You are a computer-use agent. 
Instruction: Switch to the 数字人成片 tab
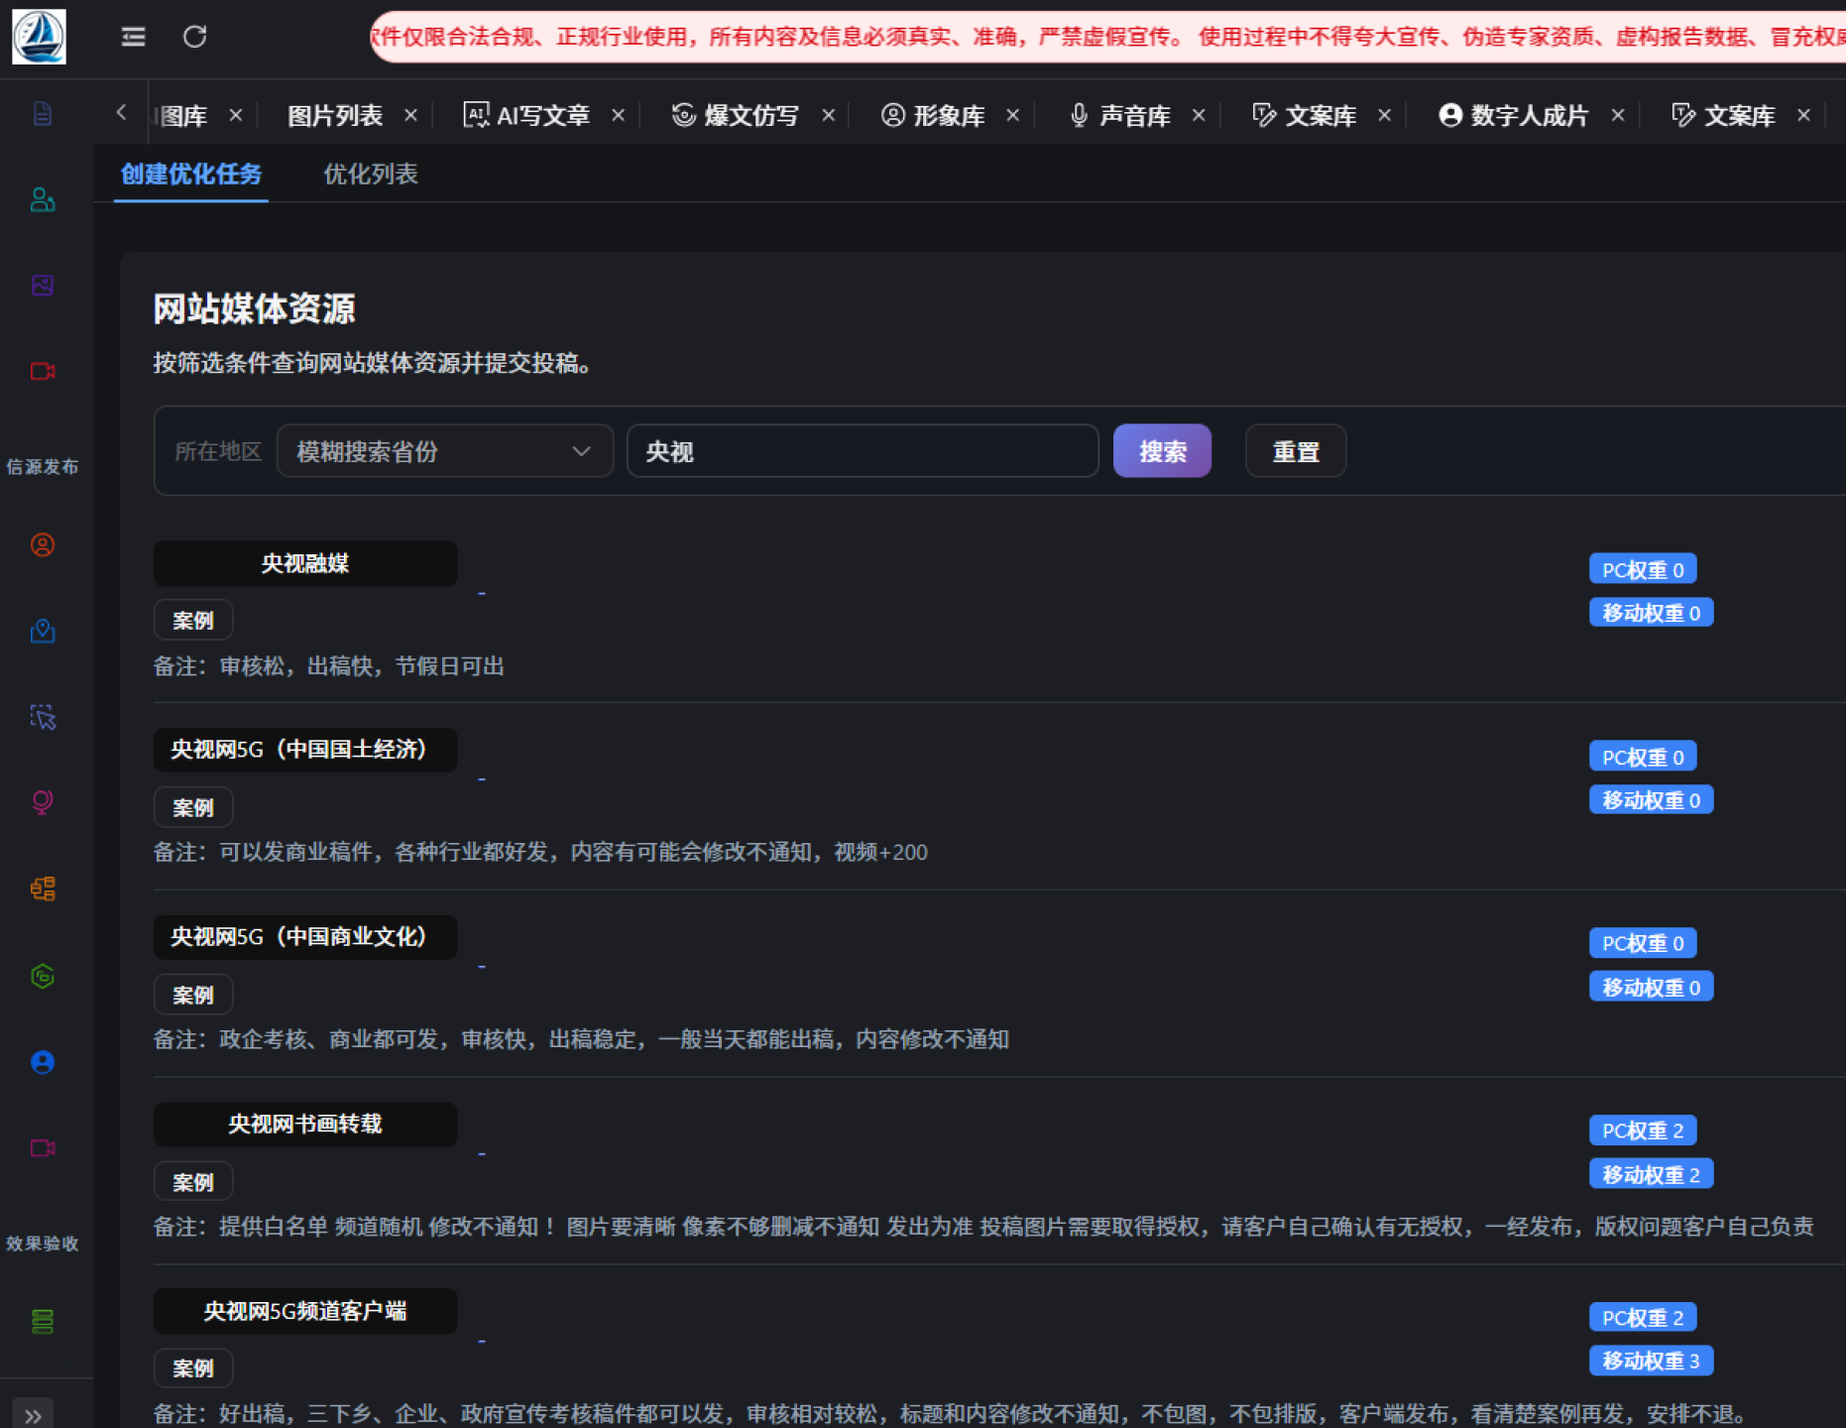click(1513, 115)
